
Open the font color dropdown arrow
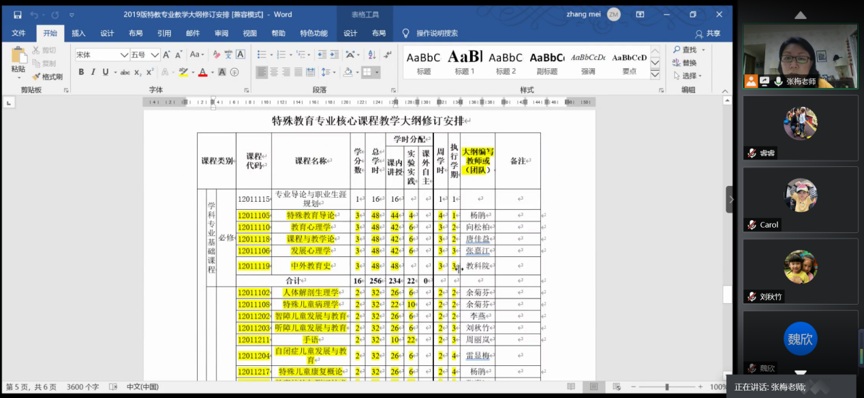coord(213,72)
